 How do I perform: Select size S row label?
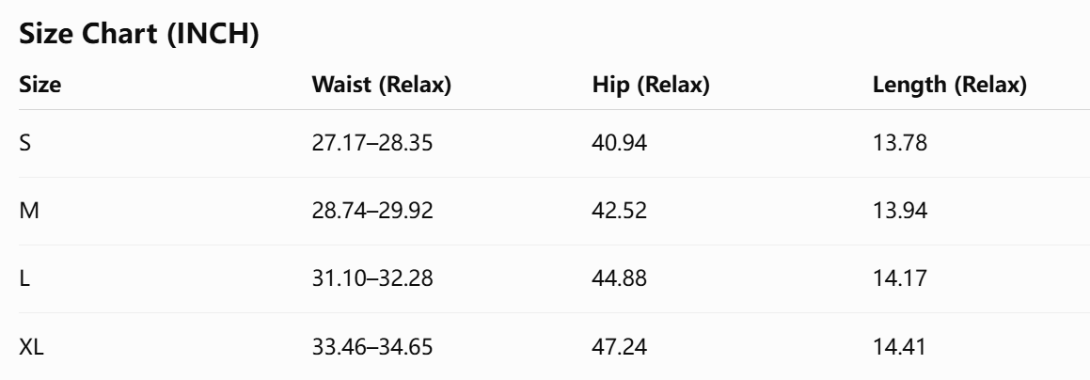point(25,143)
